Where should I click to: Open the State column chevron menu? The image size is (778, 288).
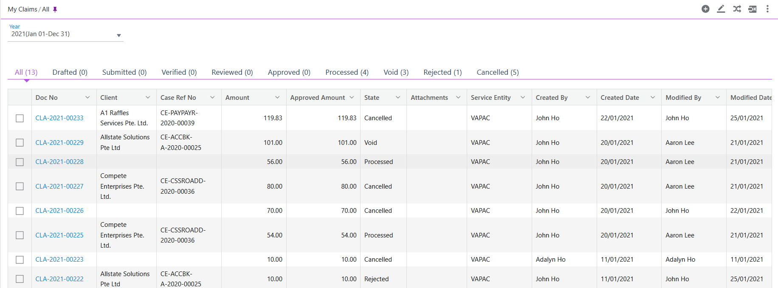pos(398,98)
